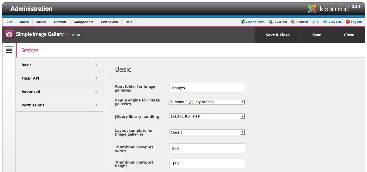The width and height of the screenshot is (367, 172).
Task: Click the View Site monitor icon
Action: pos(325,22)
